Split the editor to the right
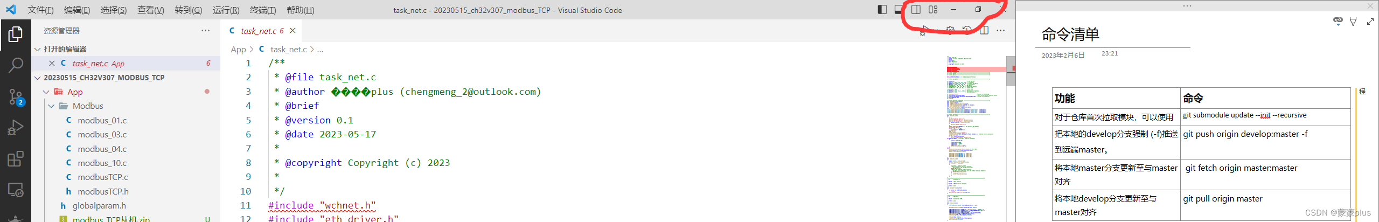This screenshot has width=1379, height=222. click(984, 31)
